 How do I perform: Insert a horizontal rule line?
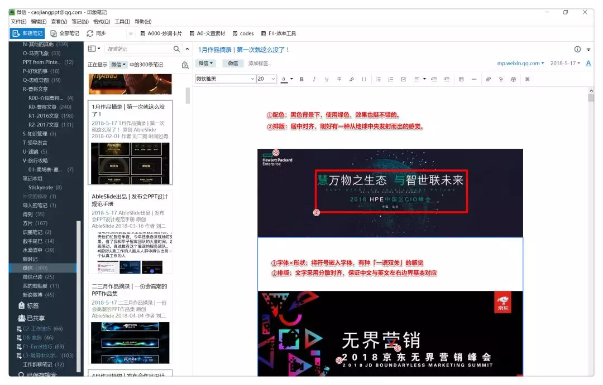[474, 79]
